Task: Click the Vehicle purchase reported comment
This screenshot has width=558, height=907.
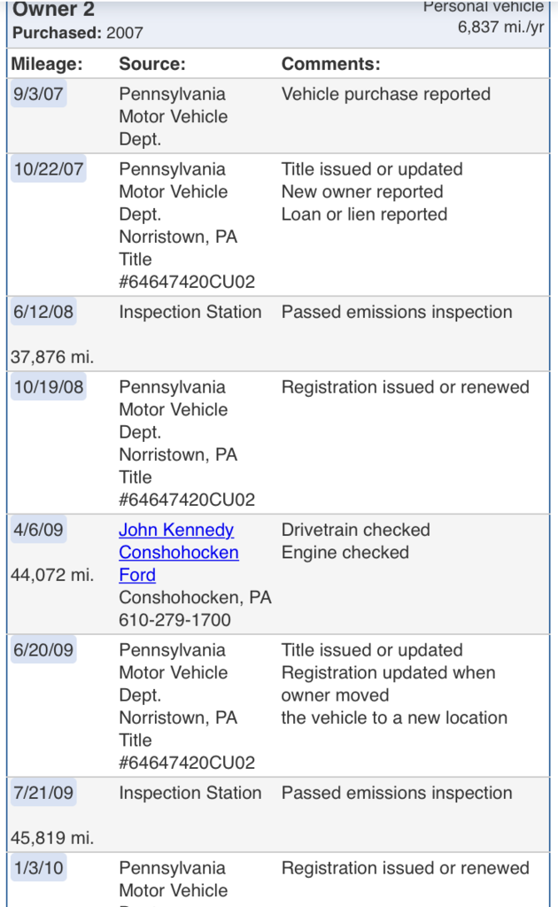Action: click(385, 94)
